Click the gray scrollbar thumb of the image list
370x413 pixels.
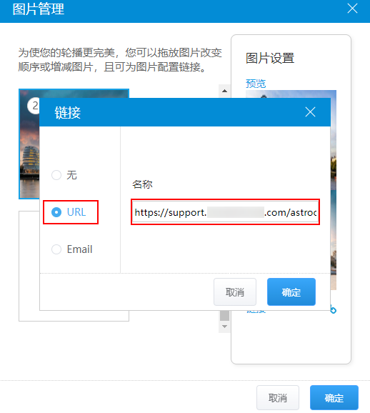pyautogui.click(x=224, y=316)
